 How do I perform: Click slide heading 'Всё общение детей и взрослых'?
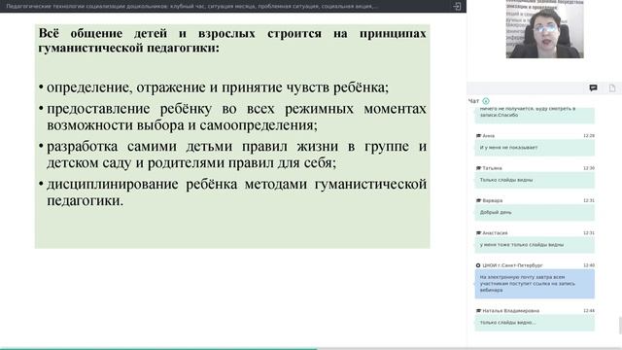(x=232, y=41)
